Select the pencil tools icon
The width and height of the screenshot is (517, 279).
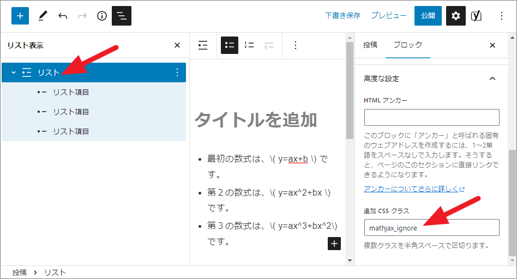43,16
